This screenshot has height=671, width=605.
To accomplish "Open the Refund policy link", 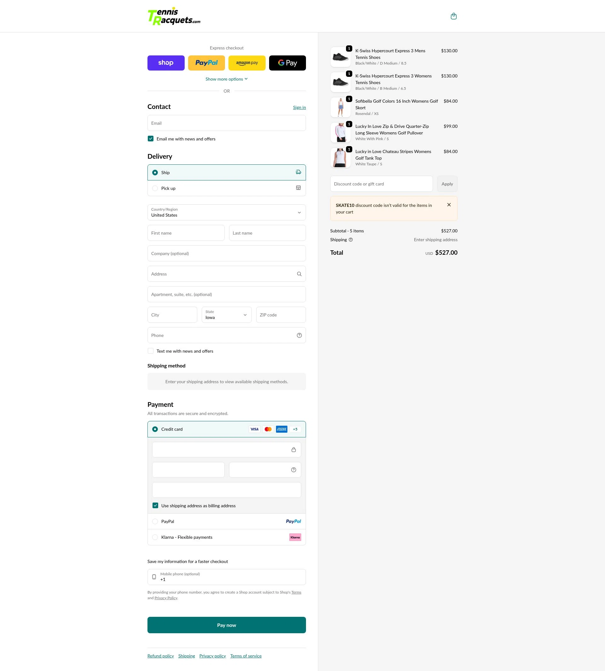I will [x=161, y=656].
